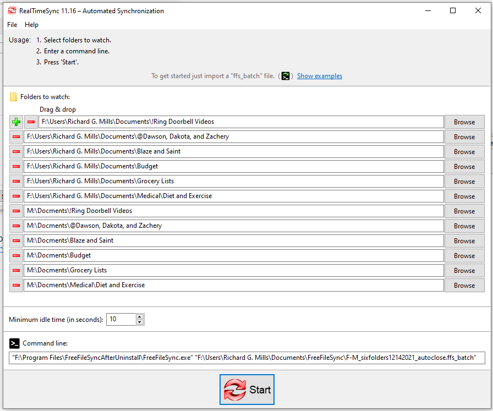Image resolution: width=493 pixels, height=411 pixels.
Task: Browse for the M:\Docments\@Dawson, Dakota, and Zachery folder
Action: pyautogui.click(x=464, y=226)
